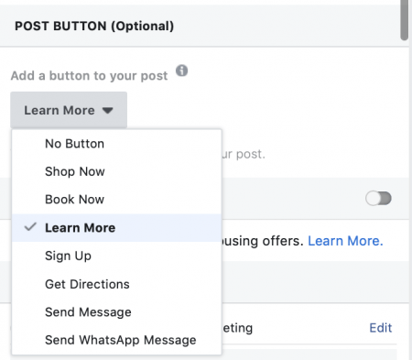Click the vertical scrollbar thumb
Image resolution: width=412 pixels, height=360 pixels.
pos(405,20)
